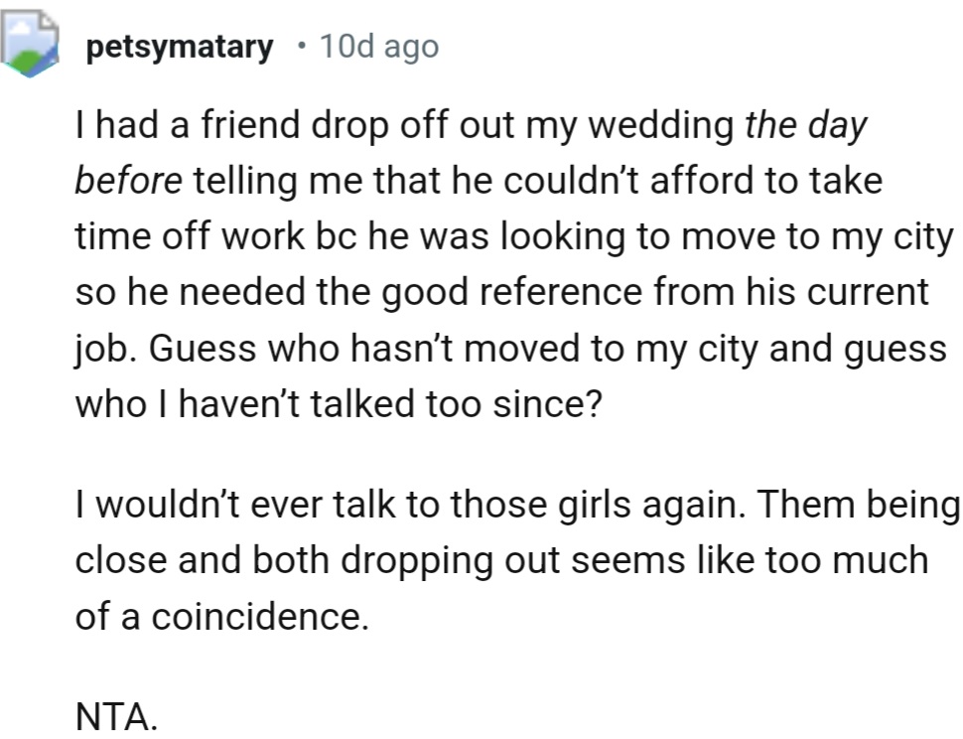The width and height of the screenshot is (963, 739).
Task: Click the italic word "before"
Action: click(x=128, y=182)
